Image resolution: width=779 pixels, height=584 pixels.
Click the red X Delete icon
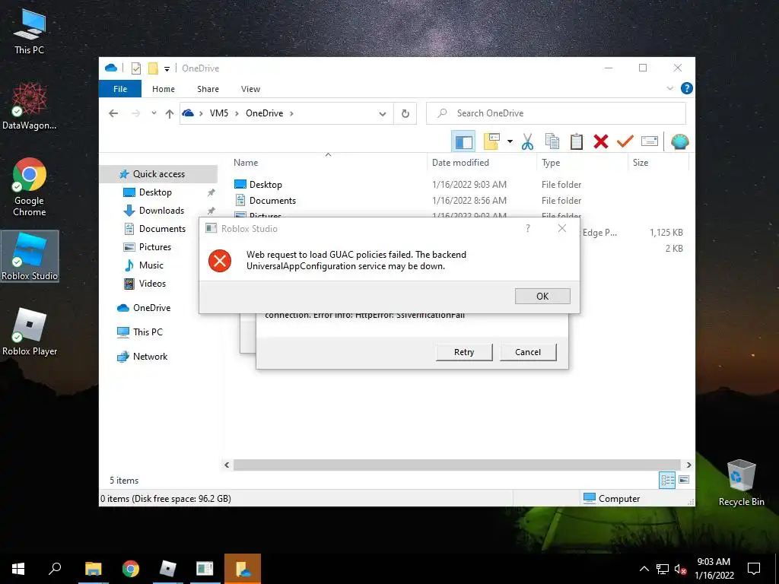tap(601, 142)
